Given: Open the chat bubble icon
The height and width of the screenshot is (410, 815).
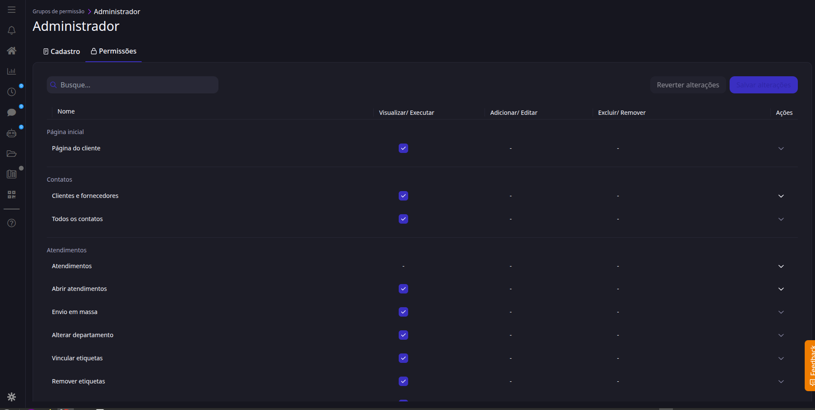Looking at the screenshot, I should 12,112.
